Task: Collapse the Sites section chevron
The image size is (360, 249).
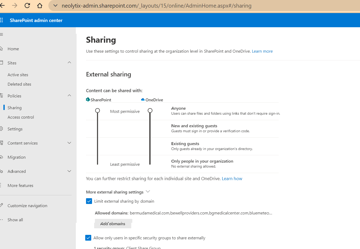Action: click(x=69, y=63)
